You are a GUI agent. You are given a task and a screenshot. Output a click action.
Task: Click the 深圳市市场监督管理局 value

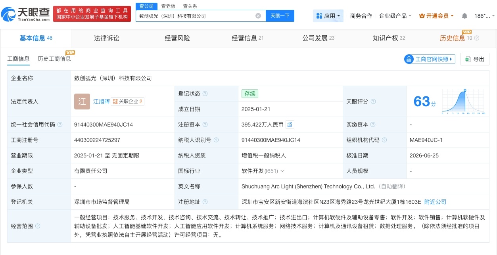pos(102,202)
